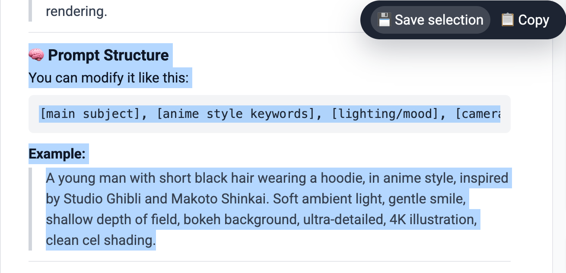
Task: Click the Example label
Action: (58, 152)
